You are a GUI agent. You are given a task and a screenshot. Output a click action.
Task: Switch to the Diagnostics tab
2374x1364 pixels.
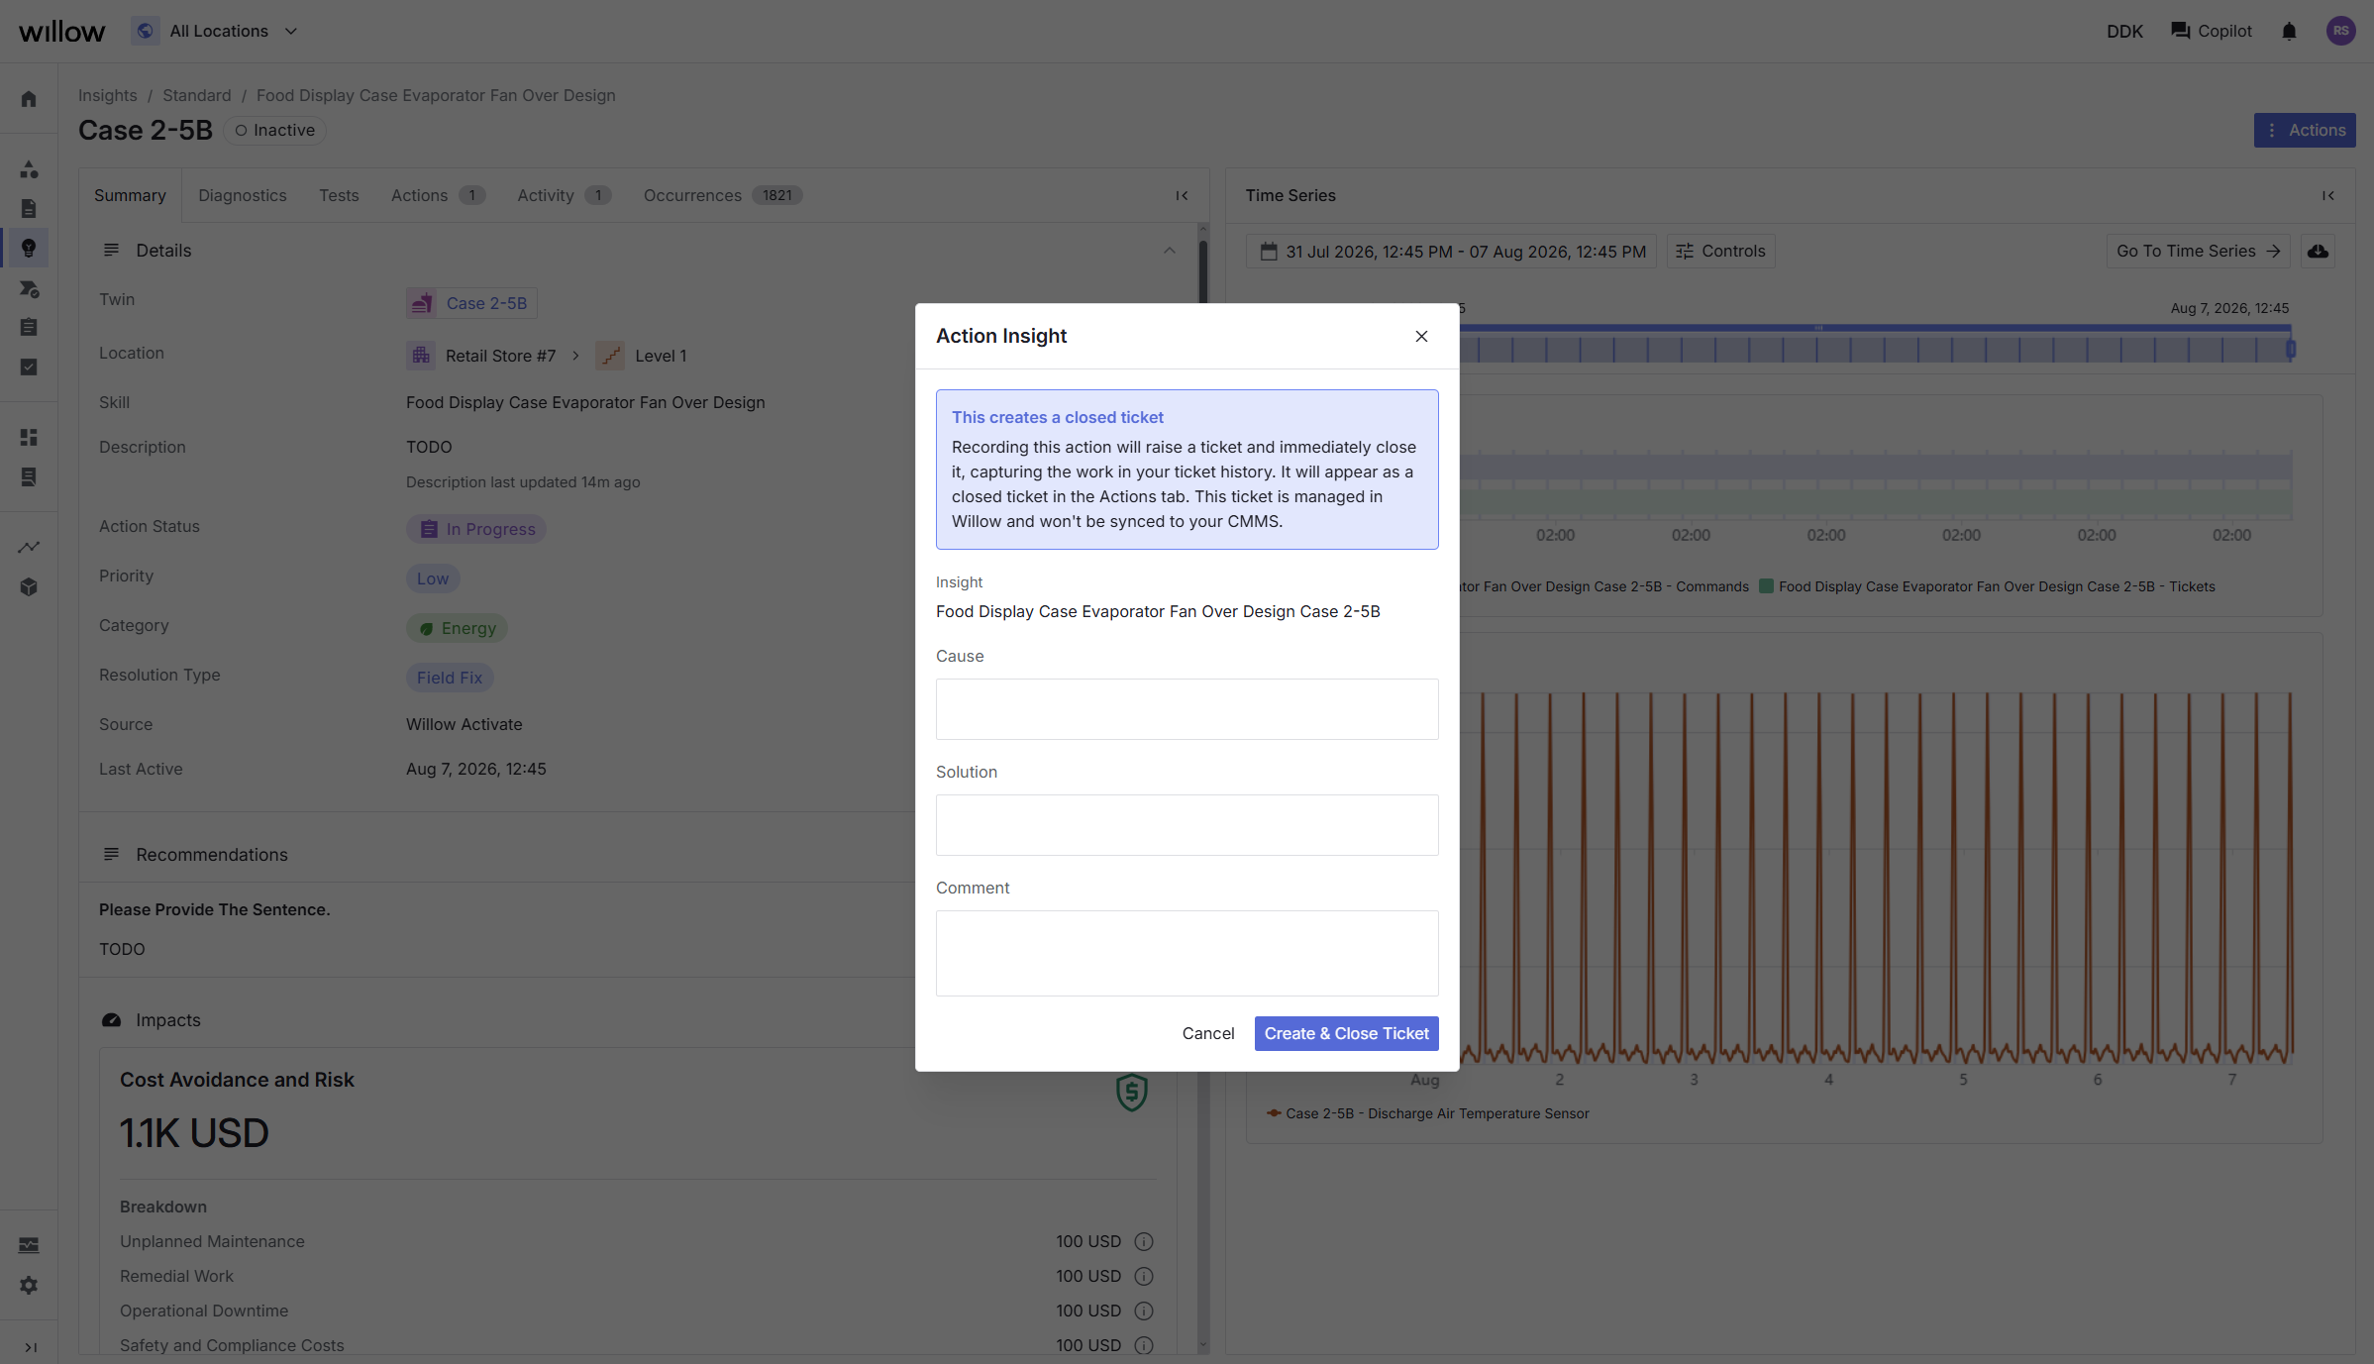(x=243, y=195)
